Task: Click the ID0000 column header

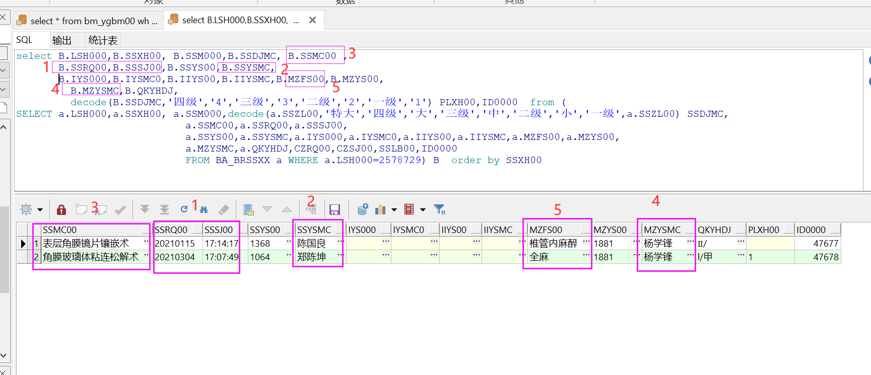Action: (811, 230)
